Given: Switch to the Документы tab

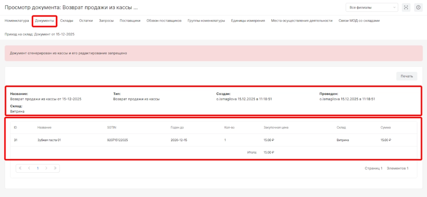Looking at the screenshot, I should coord(44,20).
